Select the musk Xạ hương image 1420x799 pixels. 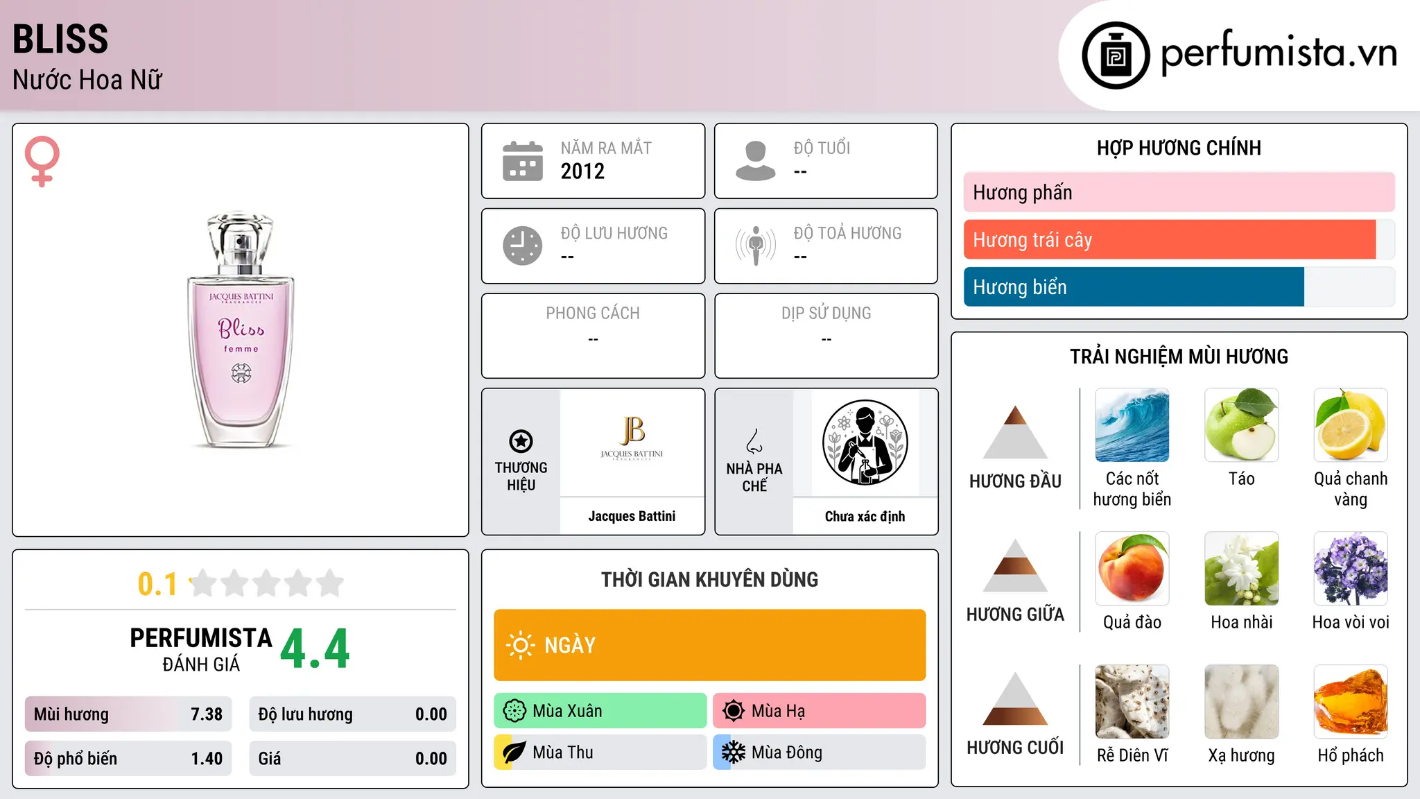[1242, 702]
